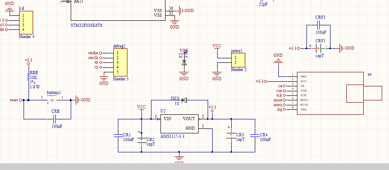Image resolution: width=389 pixels, height=170 pixels.
Task: Click the CR4 100nF capacitor
Action: (255, 135)
